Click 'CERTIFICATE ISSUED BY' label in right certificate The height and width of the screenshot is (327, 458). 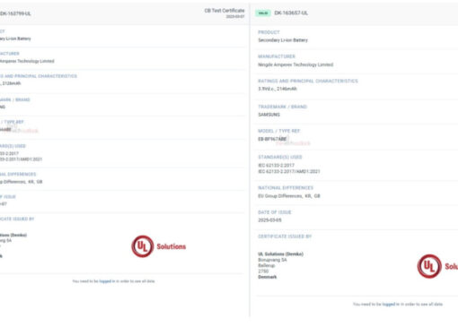click(x=285, y=237)
